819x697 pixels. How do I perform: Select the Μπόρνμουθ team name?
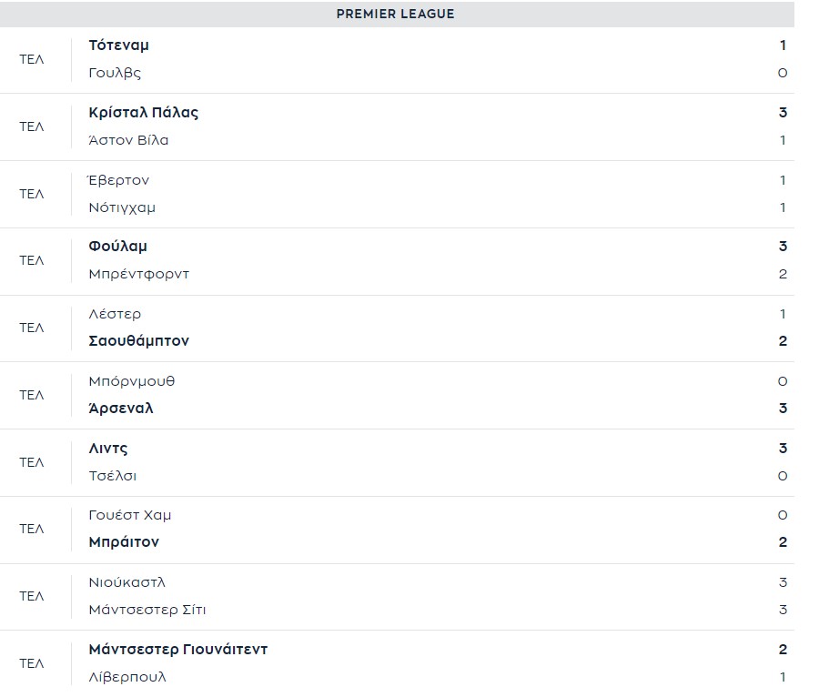point(132,381)
